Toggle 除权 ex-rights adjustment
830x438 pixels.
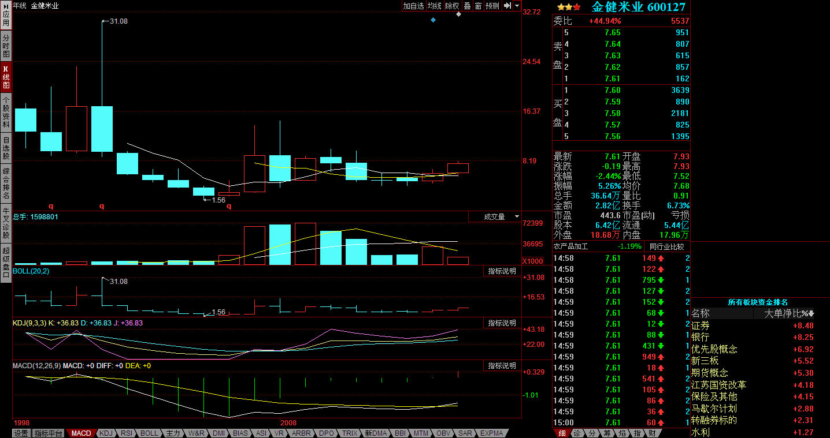452,6
